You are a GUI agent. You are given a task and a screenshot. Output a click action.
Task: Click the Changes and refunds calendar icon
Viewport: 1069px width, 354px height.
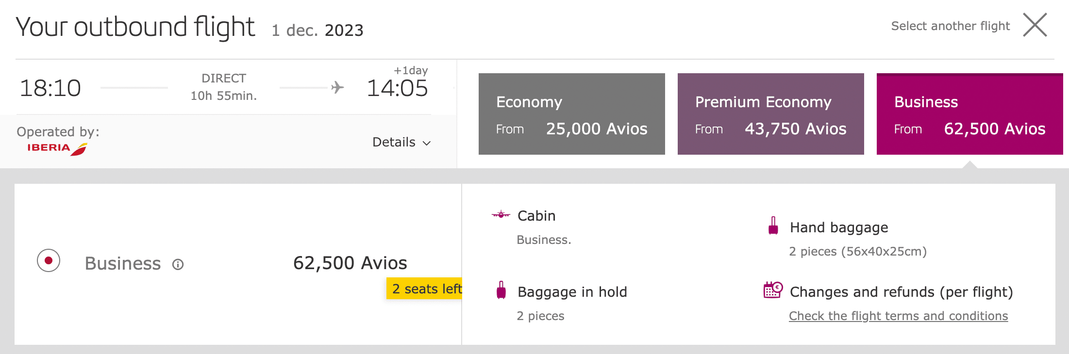coord(773,290)
